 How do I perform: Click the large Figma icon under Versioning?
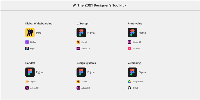(132, 72)
